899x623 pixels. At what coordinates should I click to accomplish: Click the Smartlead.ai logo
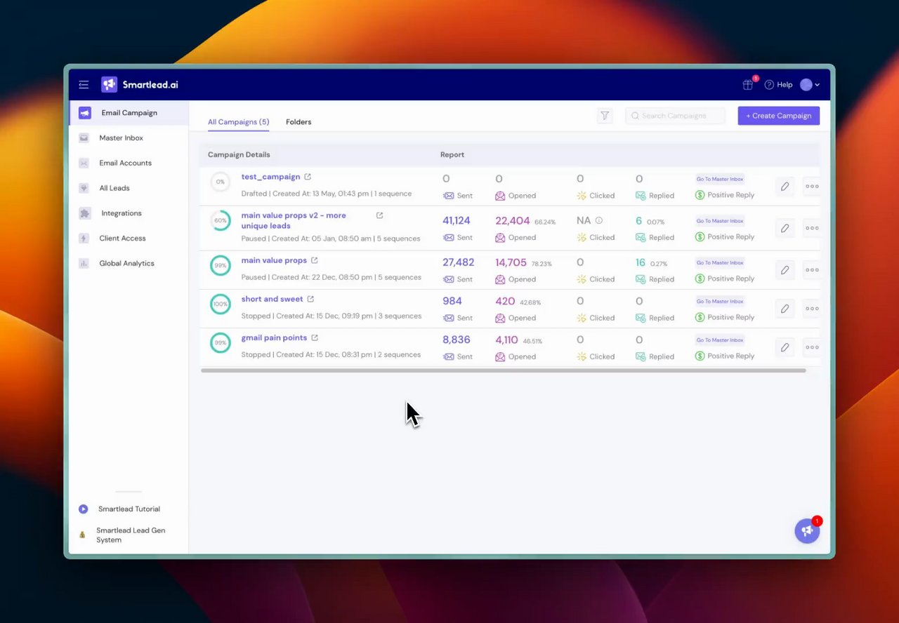140,85
